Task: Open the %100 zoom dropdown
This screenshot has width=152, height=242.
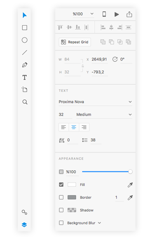Action: (x=83, y=14)
